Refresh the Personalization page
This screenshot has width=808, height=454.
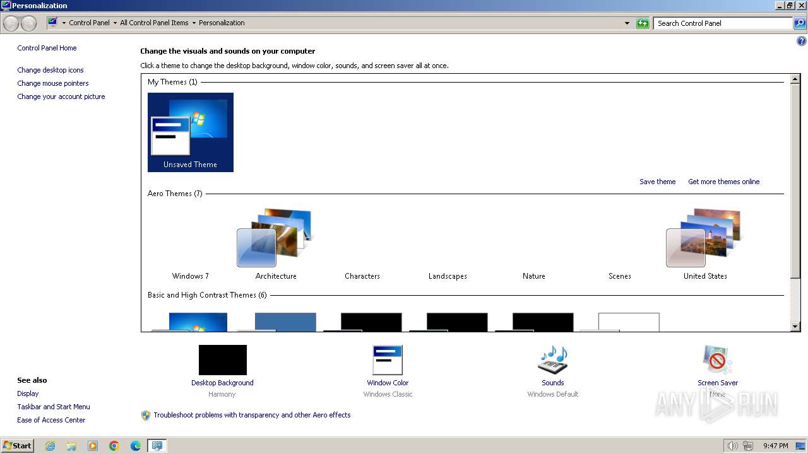pyautogui.click(x=643, y=23)
